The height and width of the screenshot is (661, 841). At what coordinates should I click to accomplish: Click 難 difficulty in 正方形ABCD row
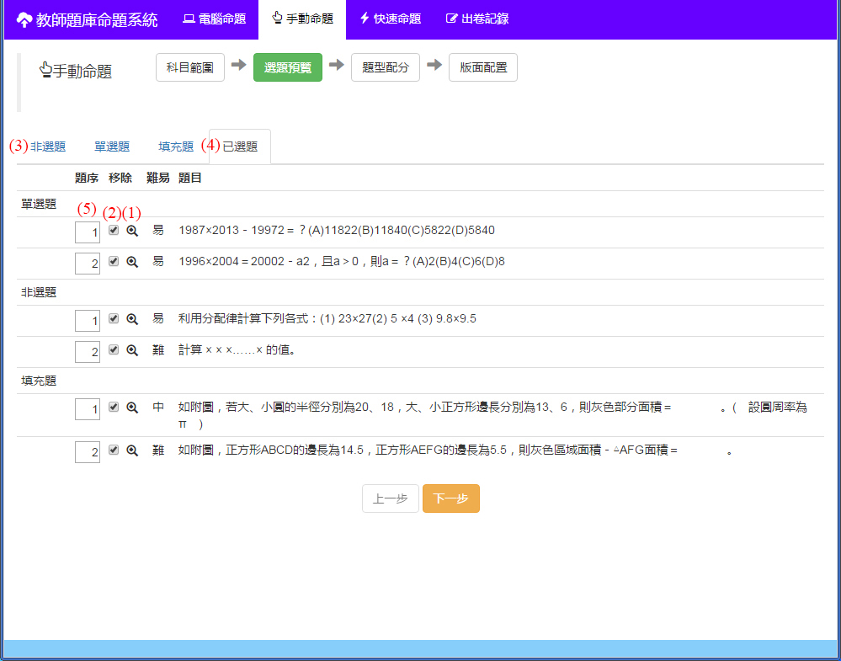pyautogui.click(x=158, y=450)
